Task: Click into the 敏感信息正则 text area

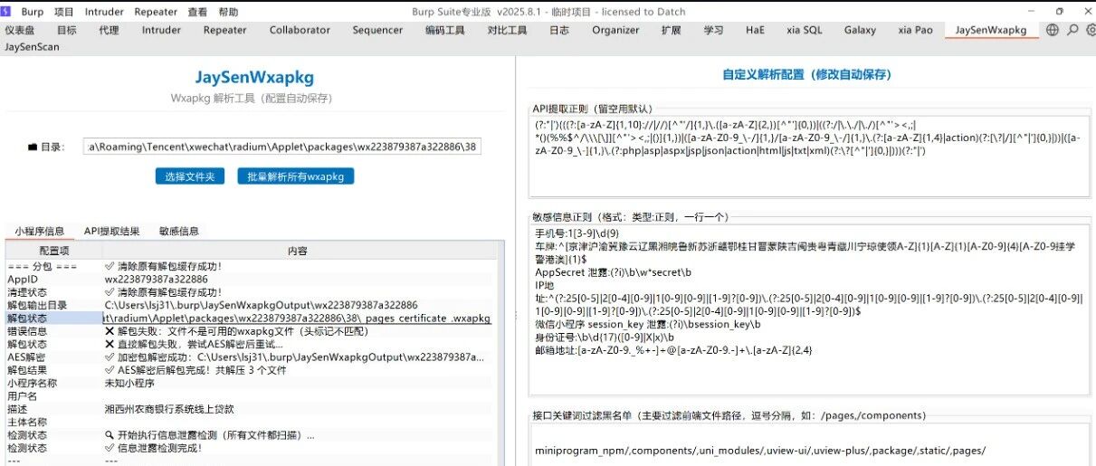Action: [x=810, y=311]
